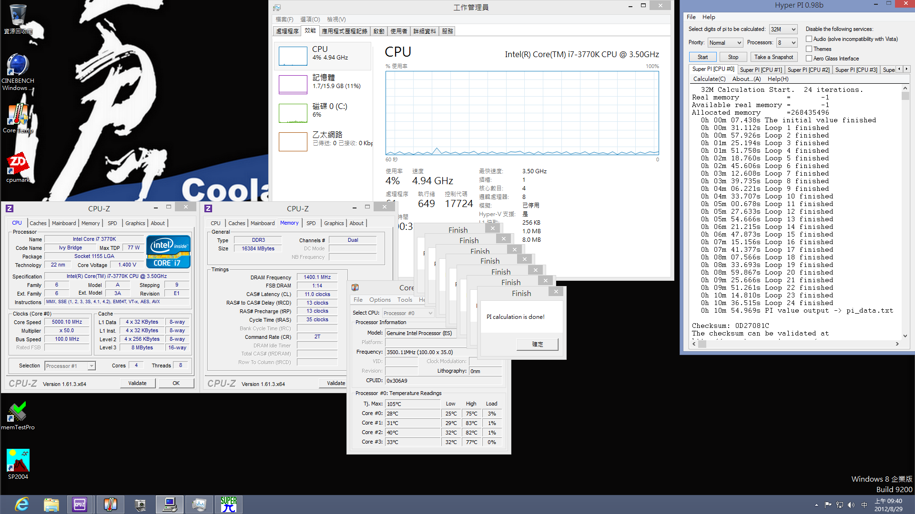Switch to Core Temp taskbar button
Viewport: 915px width, 514px height.
click(110, 504)
